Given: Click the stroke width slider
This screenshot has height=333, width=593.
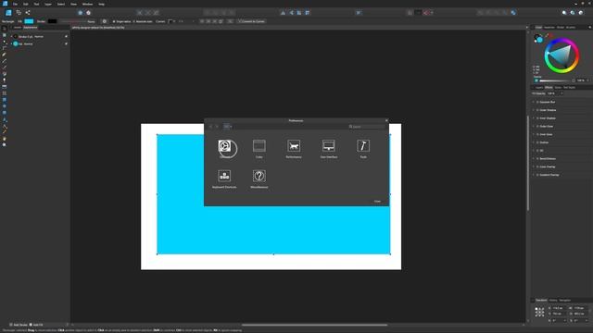Looking at the screenshot, I should pos(74,21).
